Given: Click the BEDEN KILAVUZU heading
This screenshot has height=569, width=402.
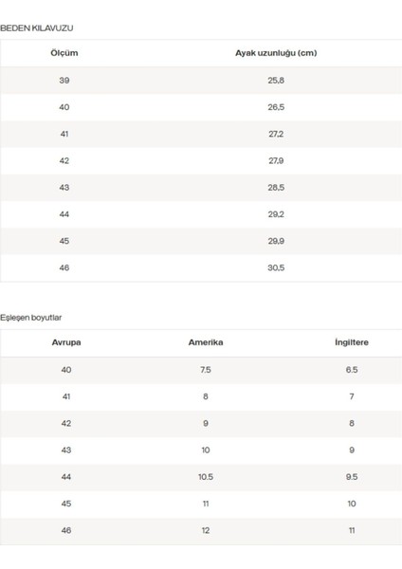Looking at the screenshot, I should point(37,28).
